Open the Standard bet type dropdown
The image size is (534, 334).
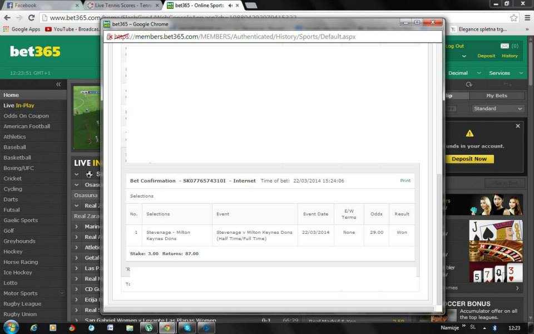[497, 109]
